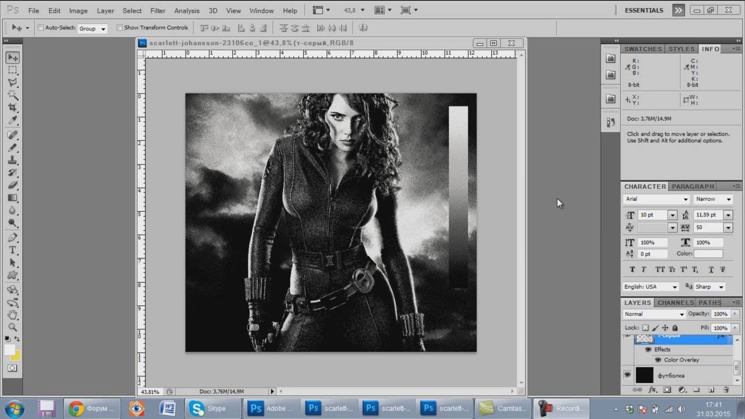Delete the selected layer
The height and width of the screenshot is (419, 745).
[726, 390]
